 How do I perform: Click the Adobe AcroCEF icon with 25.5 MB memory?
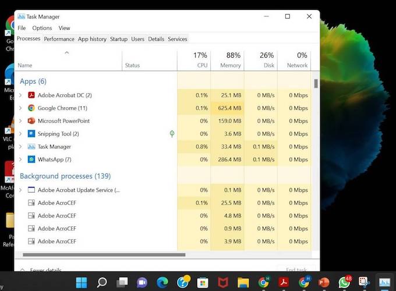(31, 203)
